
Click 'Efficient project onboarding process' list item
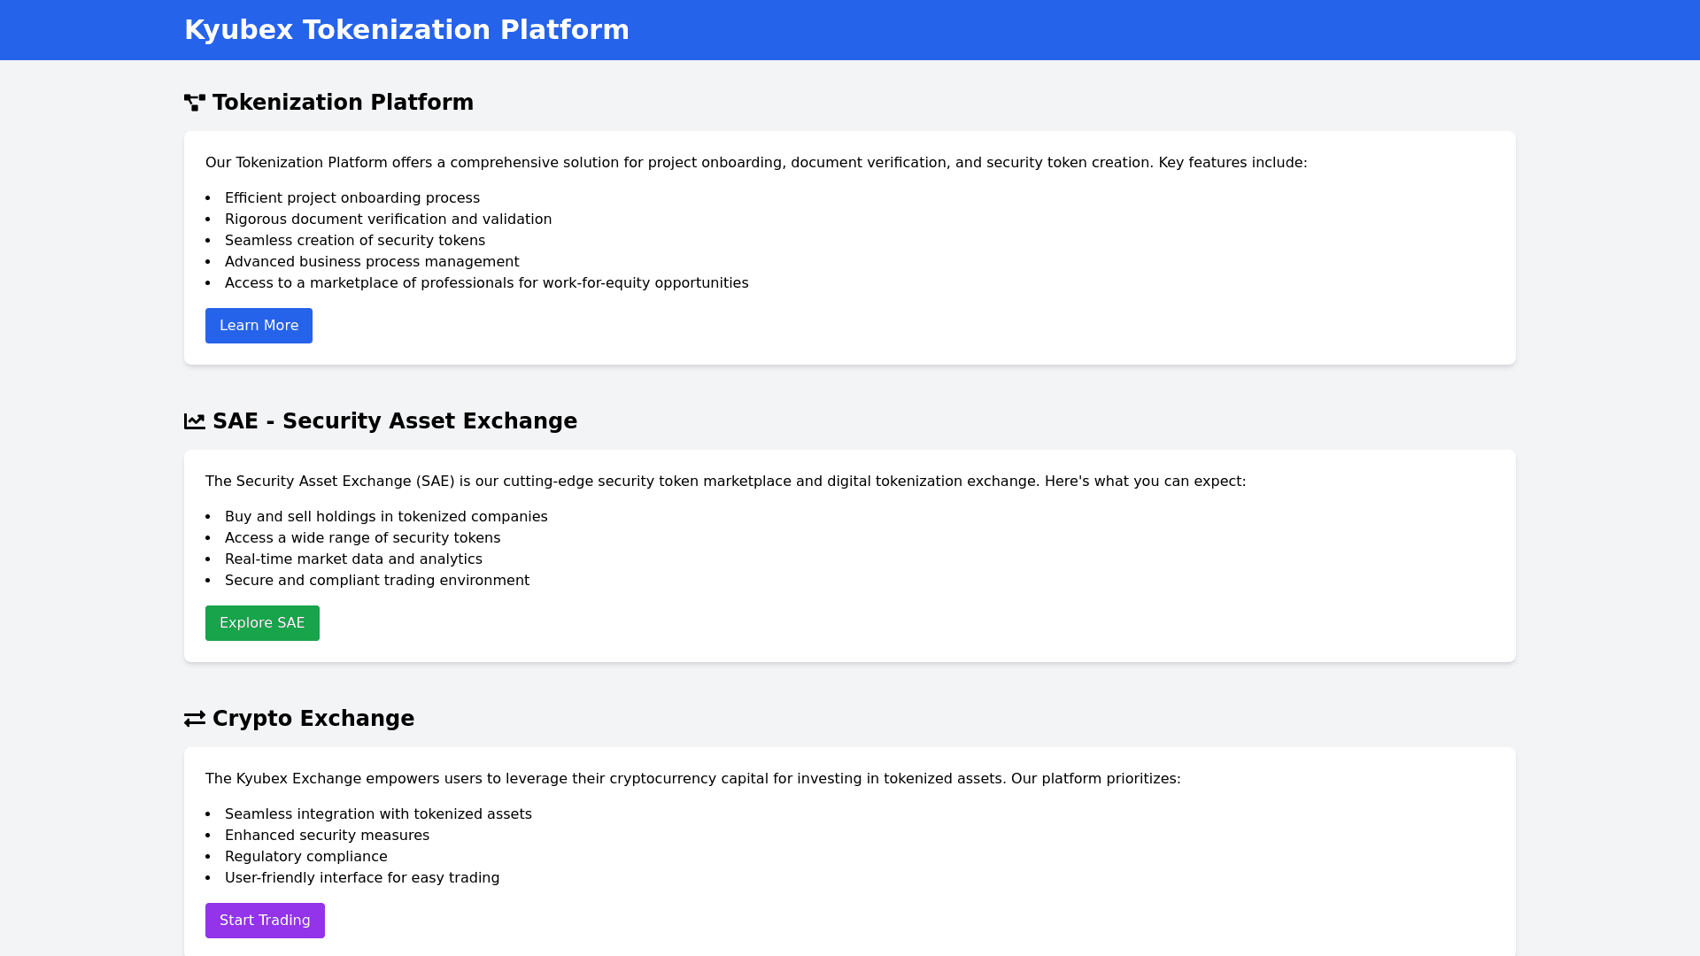pyautogui.click(x=352, y=198)
